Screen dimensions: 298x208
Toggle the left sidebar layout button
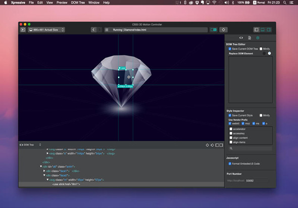tap(257, 30)
